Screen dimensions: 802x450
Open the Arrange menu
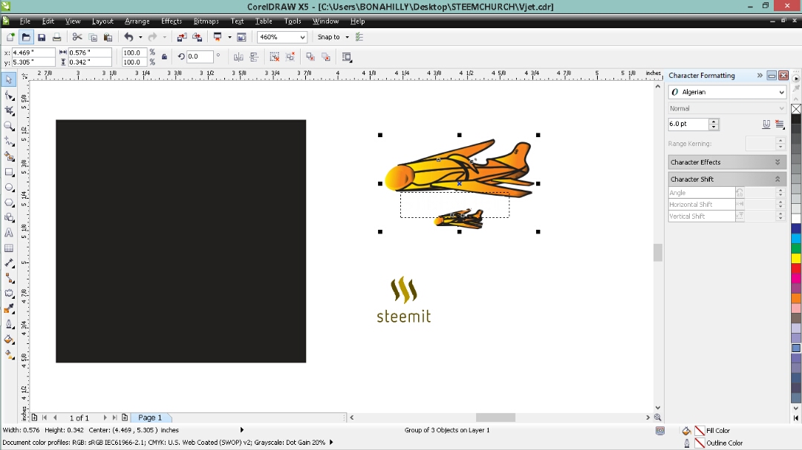coord(137,21)
